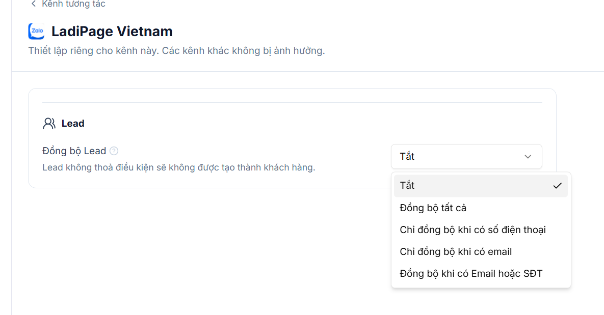Viewport: 604px width, 315px height.
Task: Click the back chevron beside Kênh tương tác
Action: (x=34, y=4)
